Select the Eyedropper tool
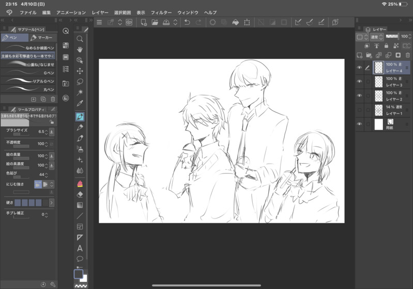 click(80, 103)
